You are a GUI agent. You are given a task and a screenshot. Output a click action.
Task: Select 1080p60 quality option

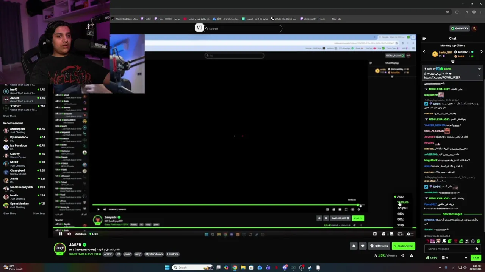pos(402,202)
